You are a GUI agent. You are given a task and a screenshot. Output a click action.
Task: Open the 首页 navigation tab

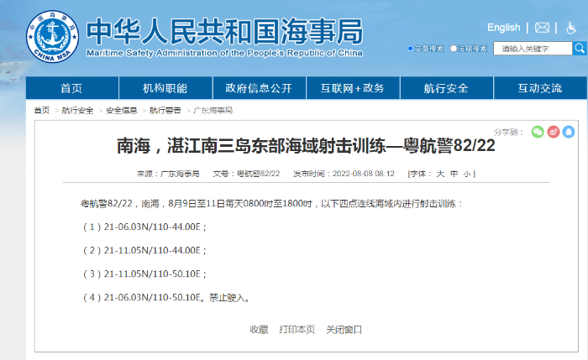coord(72,88)
